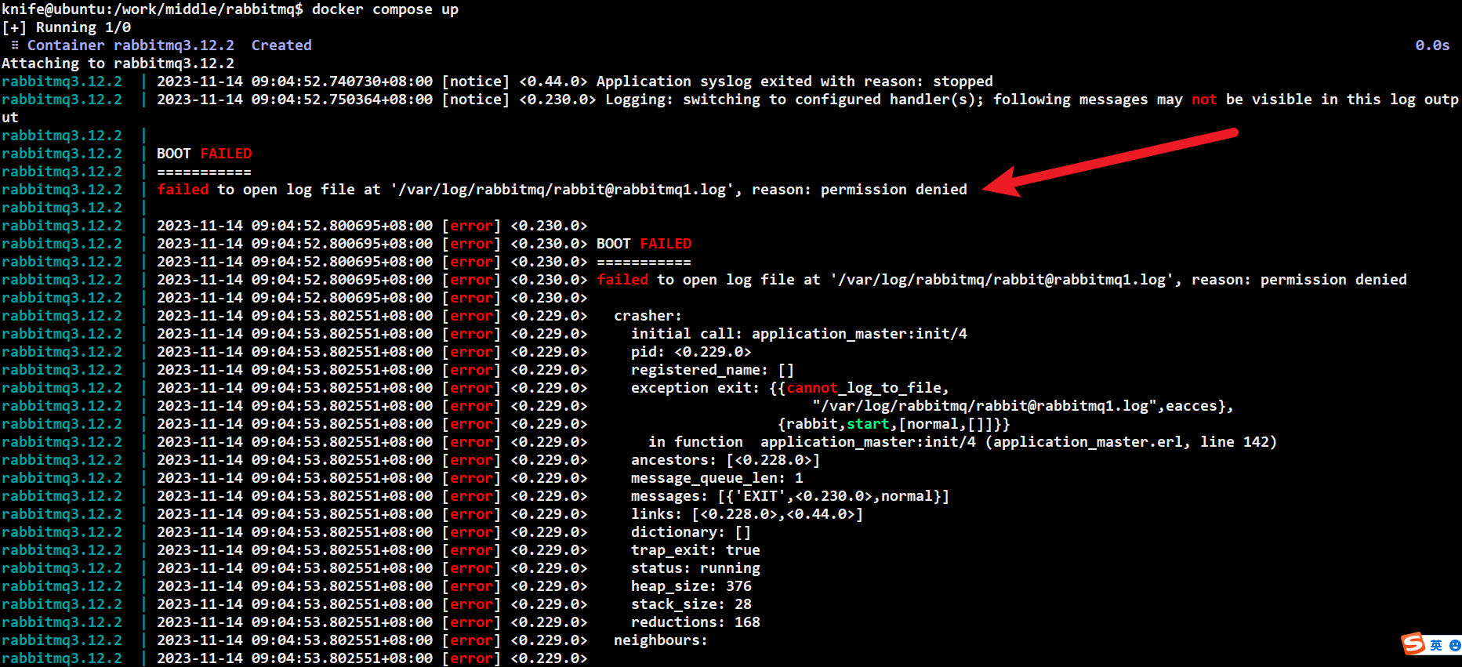
Task: Click the red word 'not' in the Logging line
Action: click(x=1204, y=100)
